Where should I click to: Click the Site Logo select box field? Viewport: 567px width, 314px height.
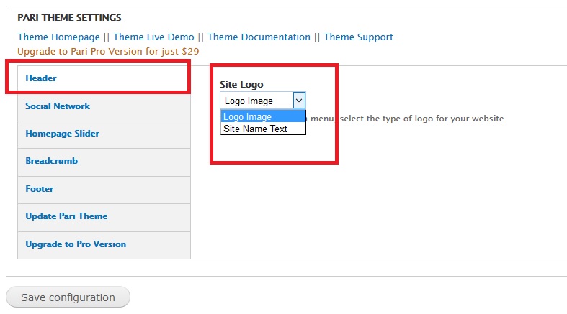tap(256, 101)
